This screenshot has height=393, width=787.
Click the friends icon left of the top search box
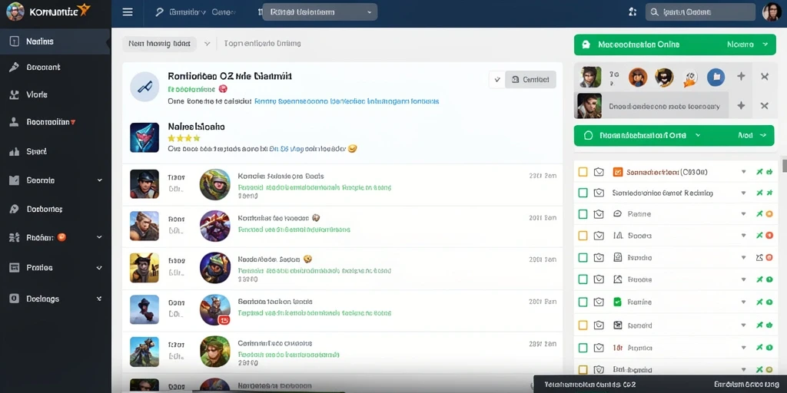coord(633,12)
